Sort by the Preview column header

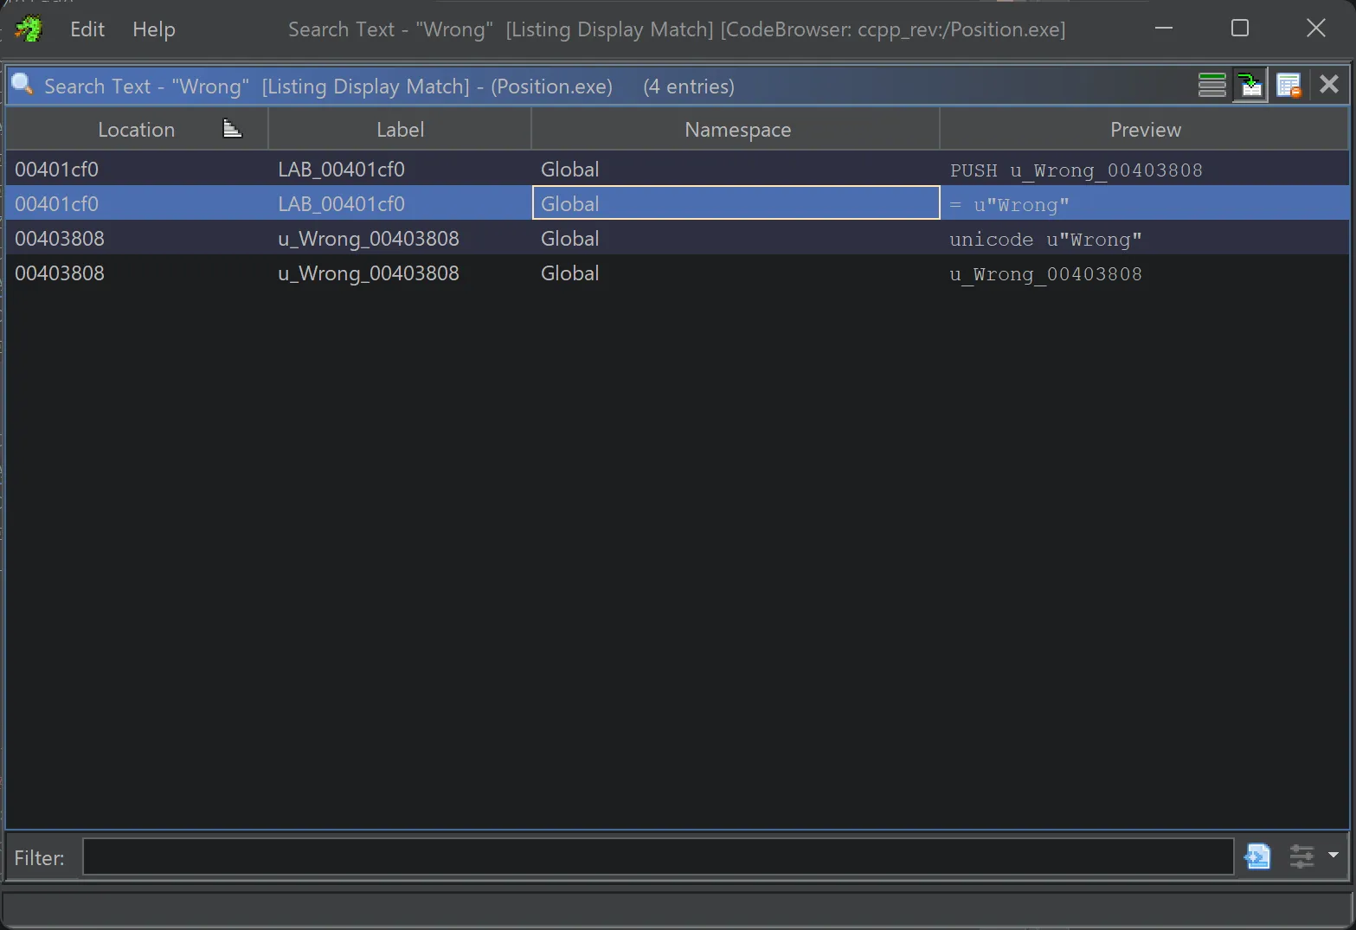click(x=1145, y=129)
